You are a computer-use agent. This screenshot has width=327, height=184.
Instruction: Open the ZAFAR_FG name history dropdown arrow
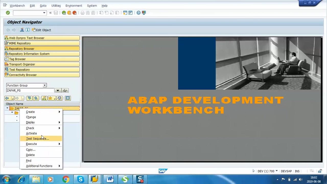[x=58, y=90]
